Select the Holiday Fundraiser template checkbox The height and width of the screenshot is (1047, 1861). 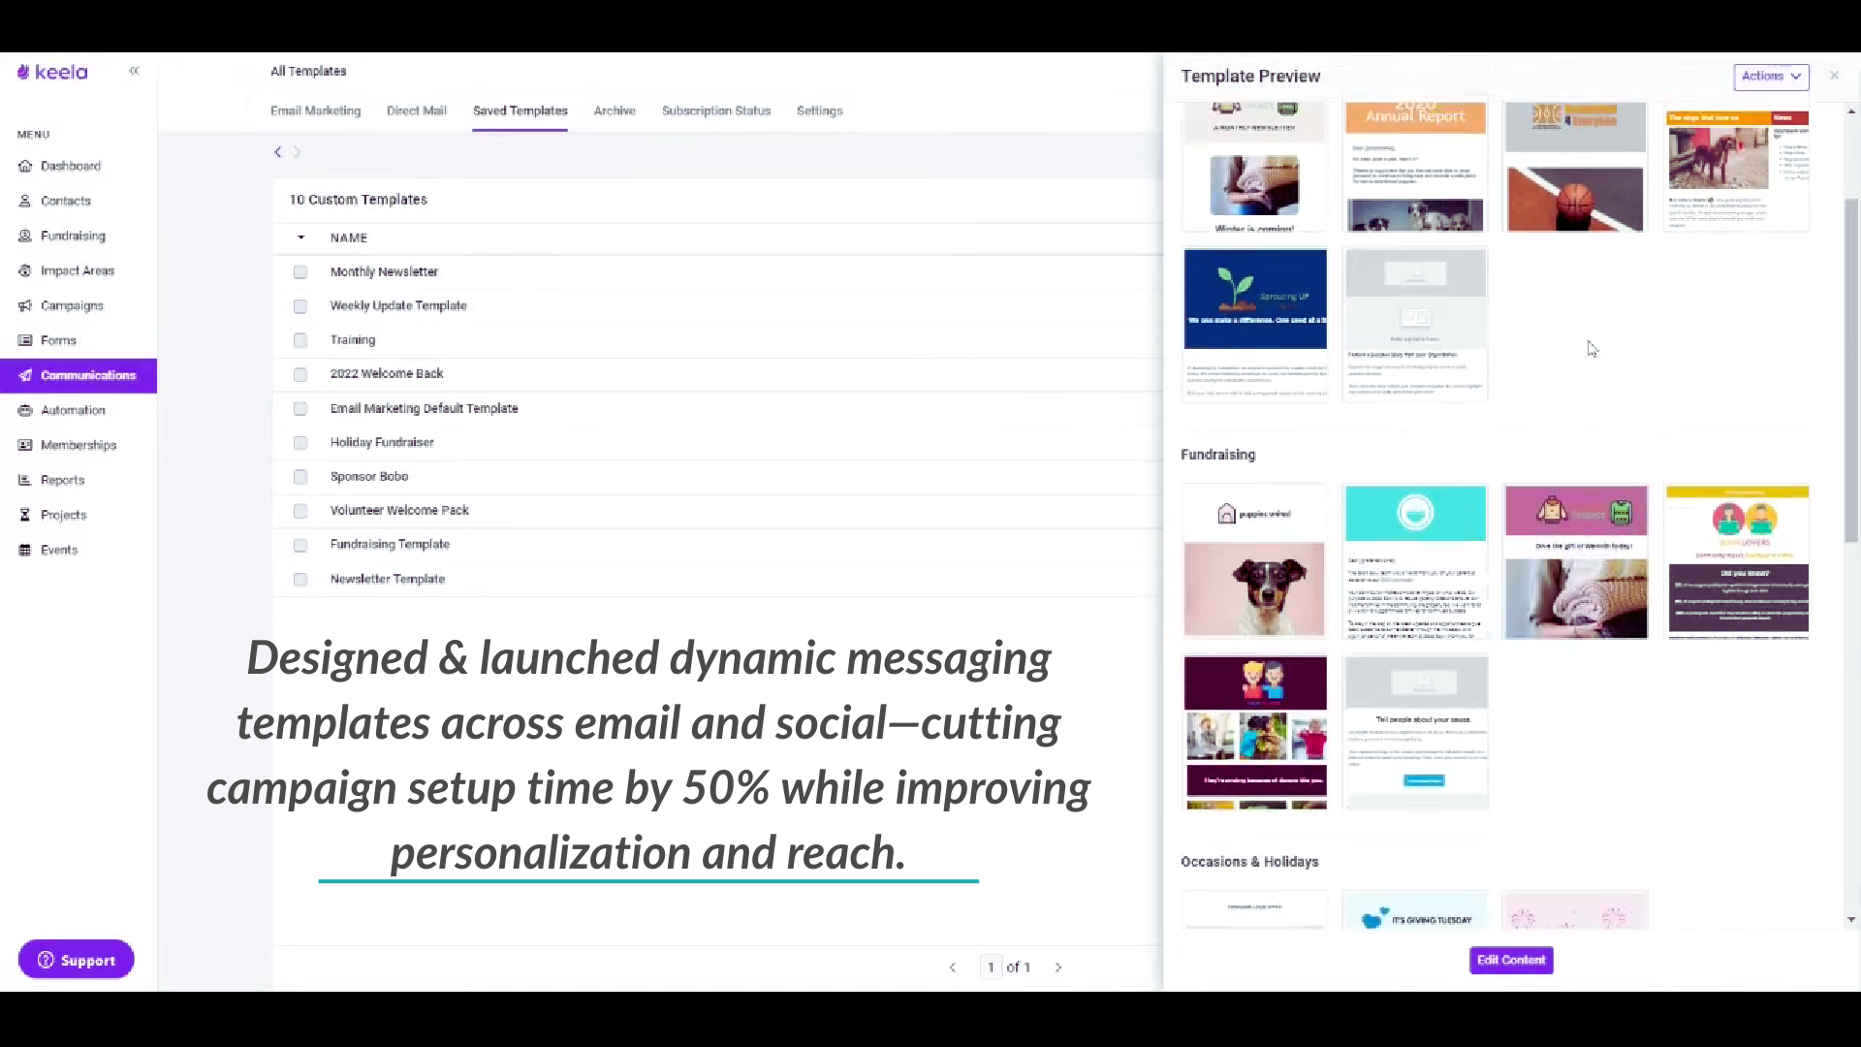[x=300, y=443]
